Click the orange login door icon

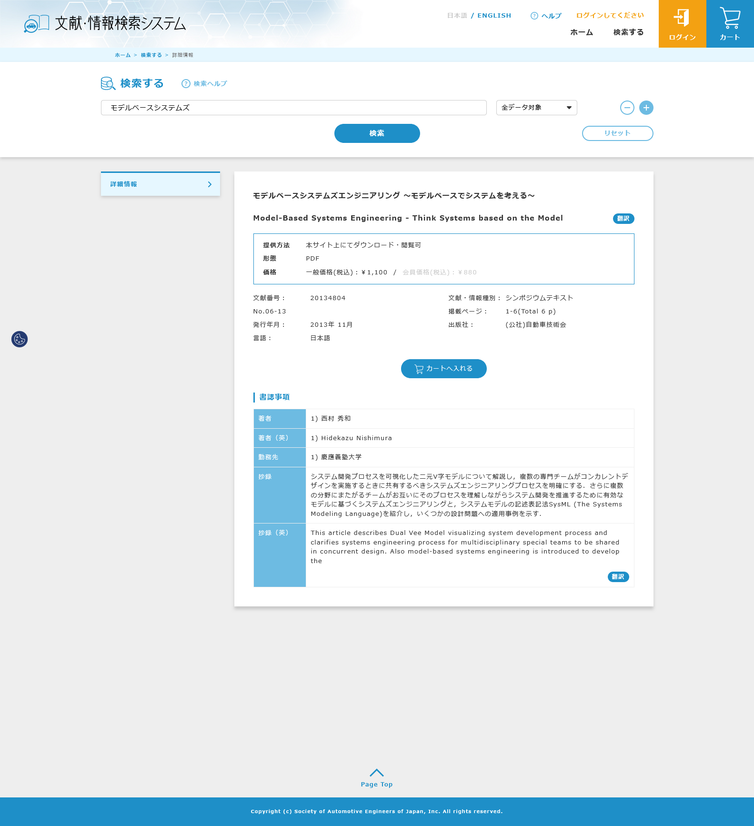coord(682,18)
